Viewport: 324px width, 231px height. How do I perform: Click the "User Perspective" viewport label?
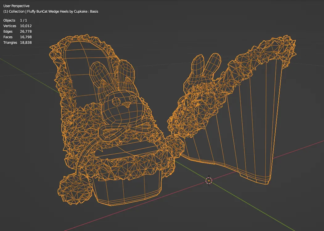[x=16, y=6]
